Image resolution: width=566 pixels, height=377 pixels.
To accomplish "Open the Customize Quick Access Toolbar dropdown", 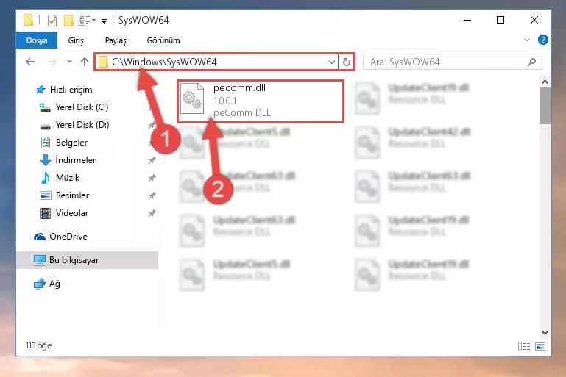I will [x=104, y=21].
